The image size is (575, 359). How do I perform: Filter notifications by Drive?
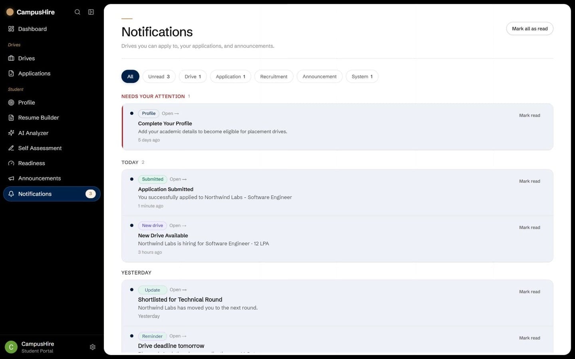pyautogui.click(x=193, y=77)
